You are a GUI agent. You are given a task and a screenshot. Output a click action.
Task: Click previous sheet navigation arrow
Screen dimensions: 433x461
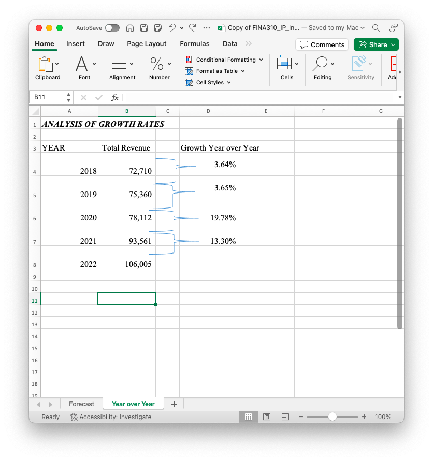click(39, 405)
